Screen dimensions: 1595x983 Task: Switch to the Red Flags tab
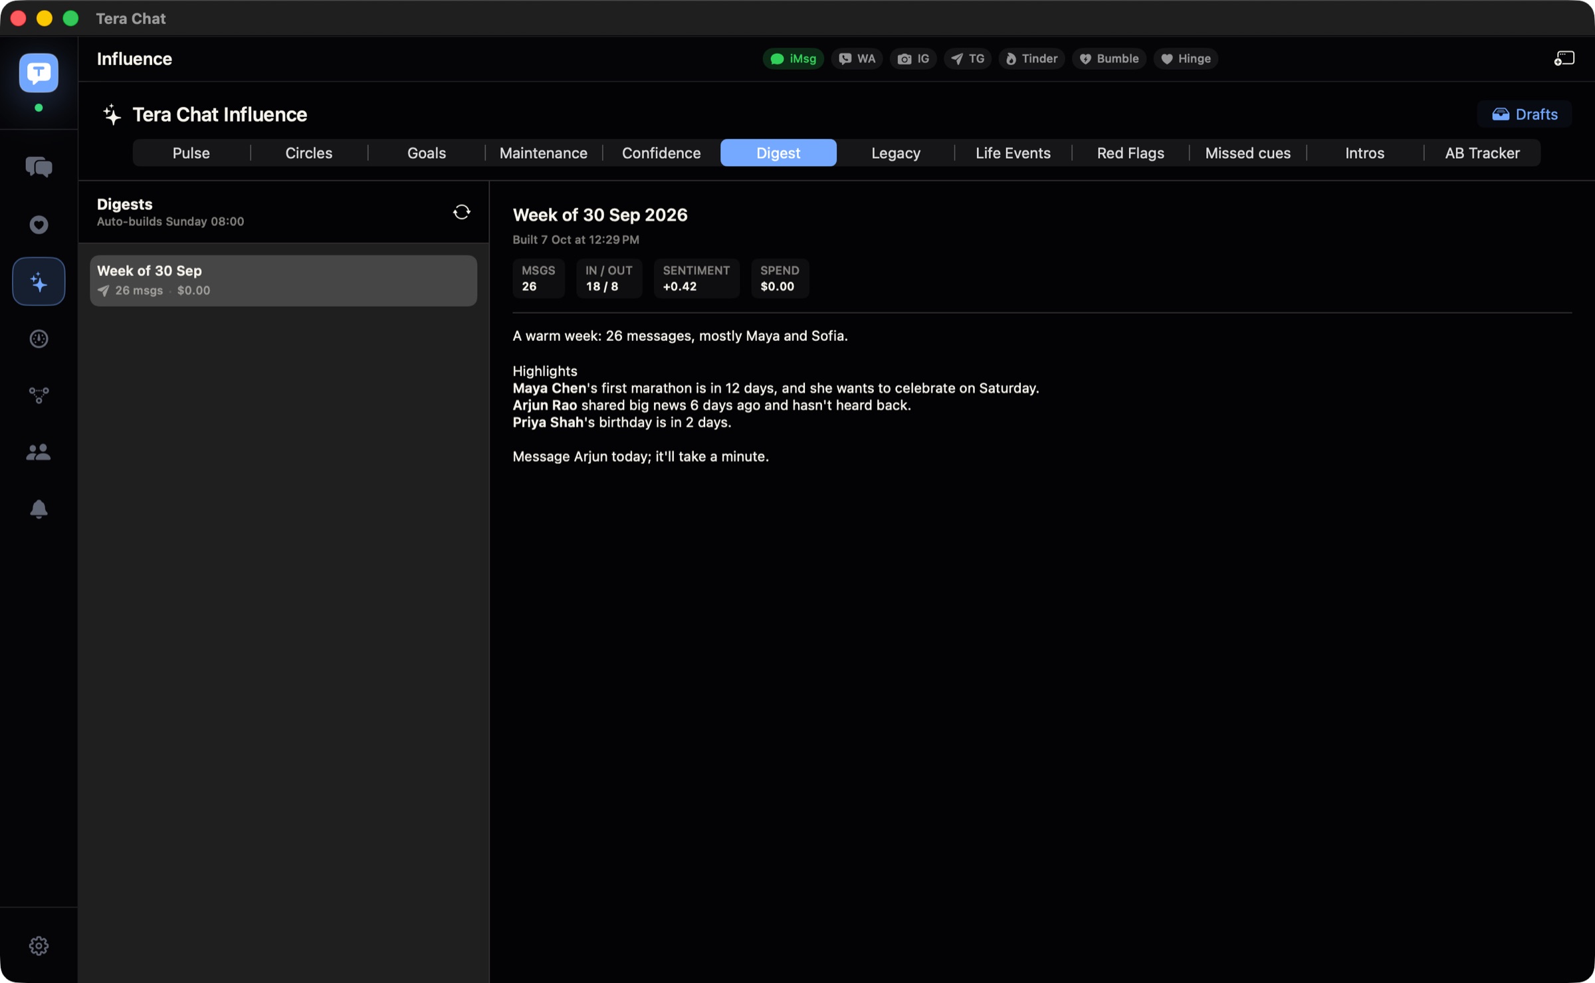click(x=1130, y=153)
